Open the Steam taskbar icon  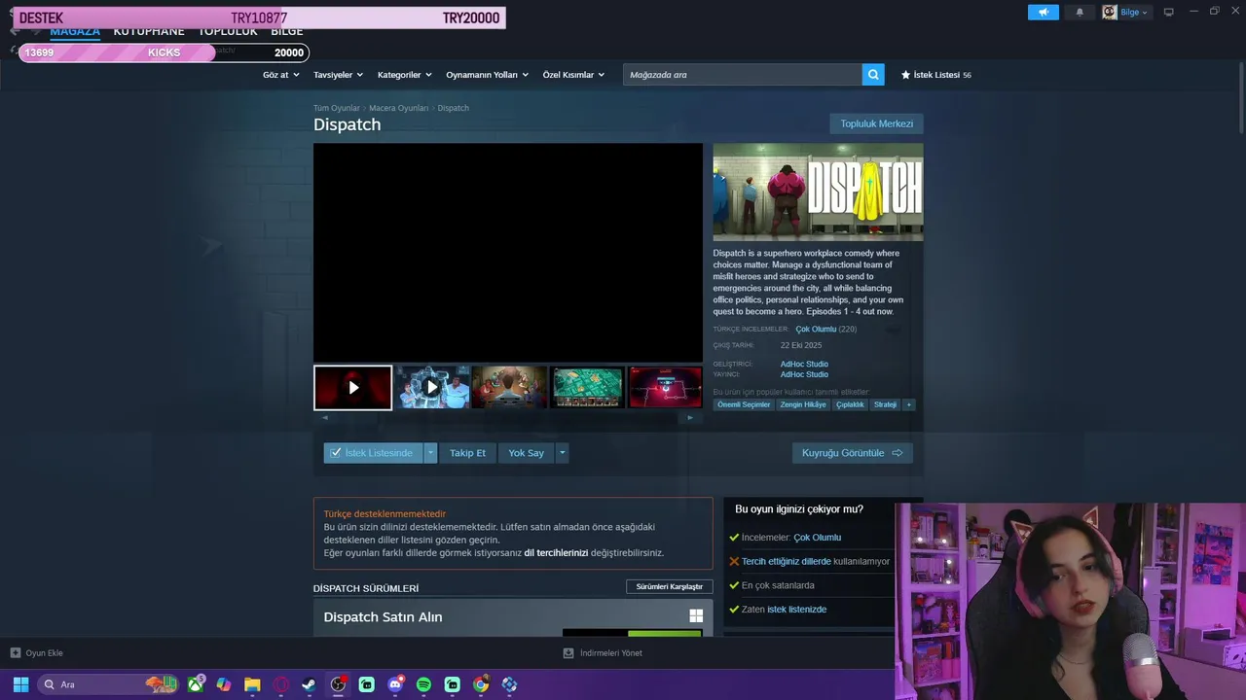click(309, 684)
